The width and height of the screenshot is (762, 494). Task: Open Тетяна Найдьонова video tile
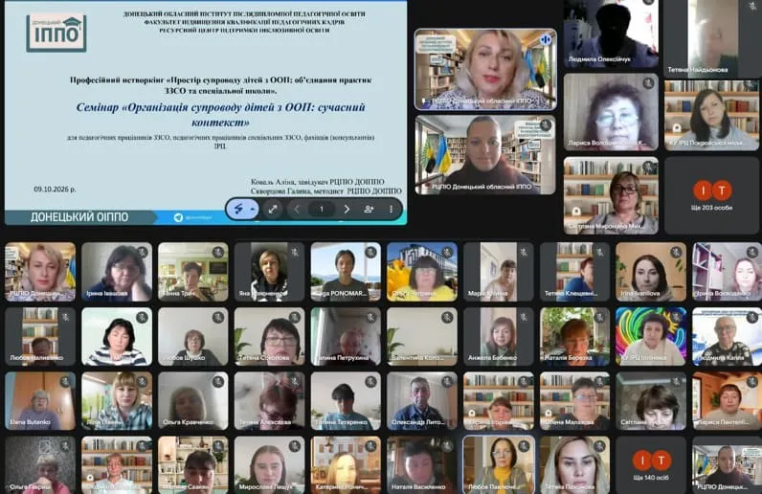(712, 38)
